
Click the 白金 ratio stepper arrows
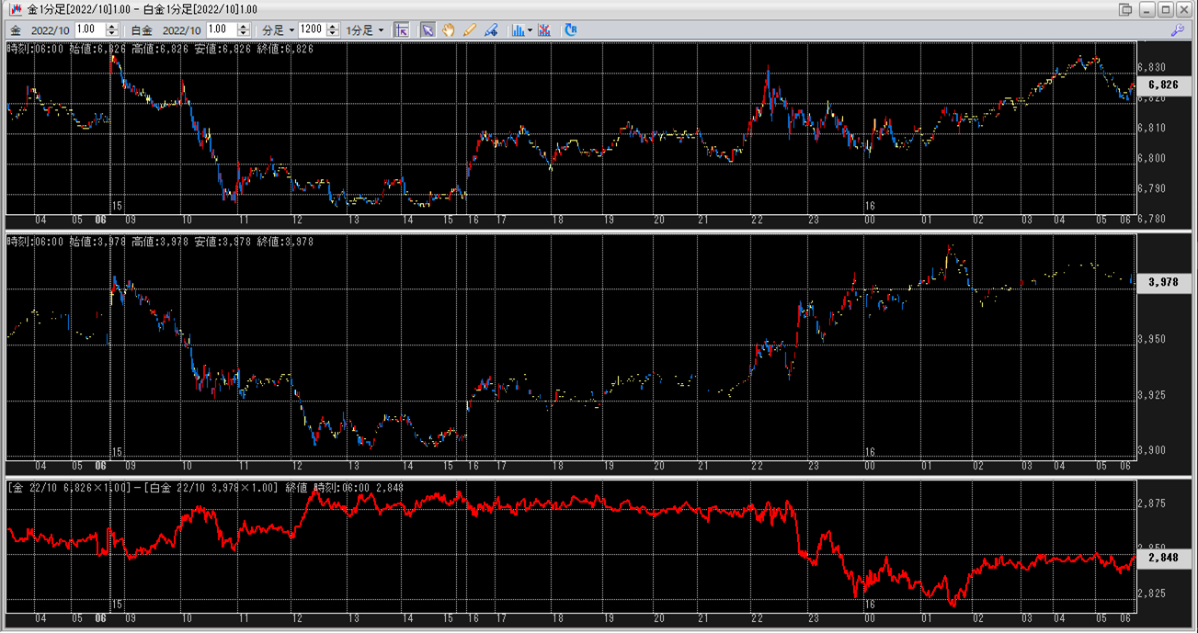pos(245,30)
